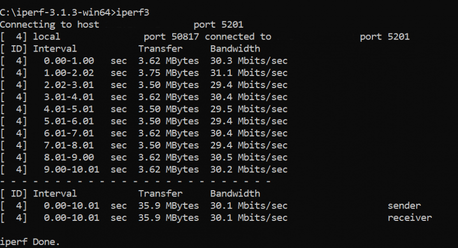Screen dimensions: 458x248
Task: Click the 'connected to' text
Action: pyautogui.click(x=238, y=36)
